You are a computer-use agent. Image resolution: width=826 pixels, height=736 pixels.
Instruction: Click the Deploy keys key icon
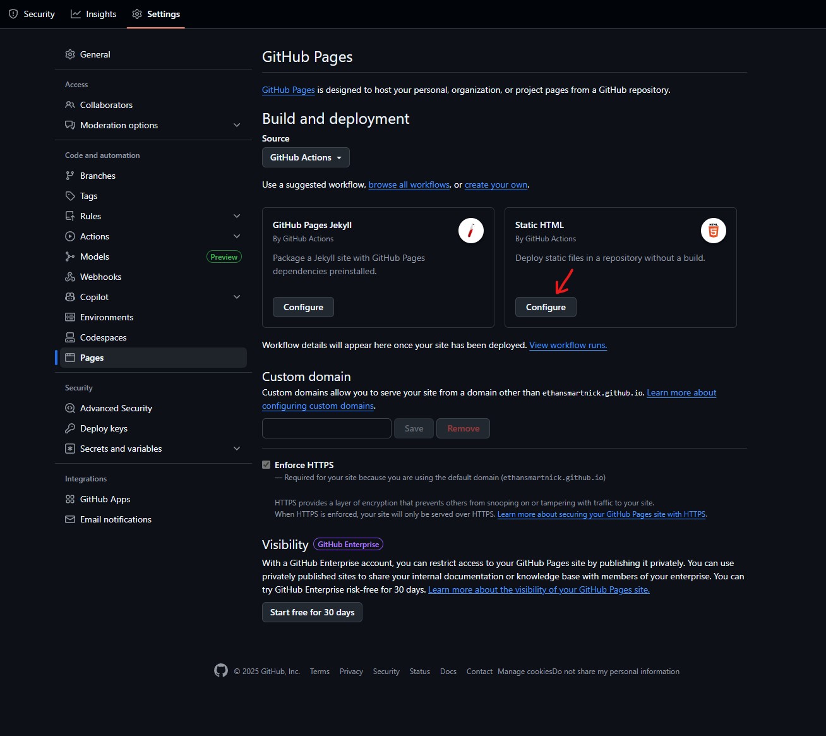click(x=70, y=428)
